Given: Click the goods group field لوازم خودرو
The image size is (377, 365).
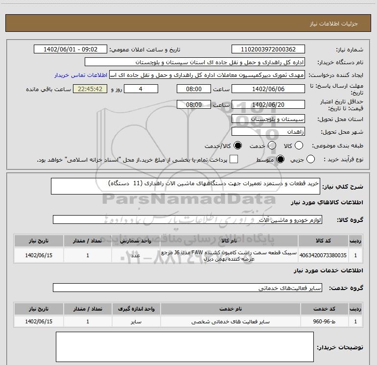Looking at the screenshot, I should [x=188, y=219].
